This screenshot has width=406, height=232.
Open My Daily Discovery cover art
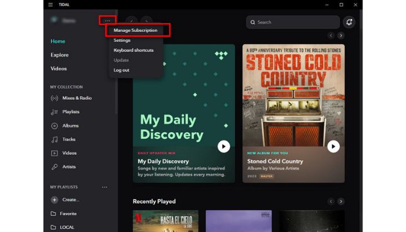tap(184, 95)
